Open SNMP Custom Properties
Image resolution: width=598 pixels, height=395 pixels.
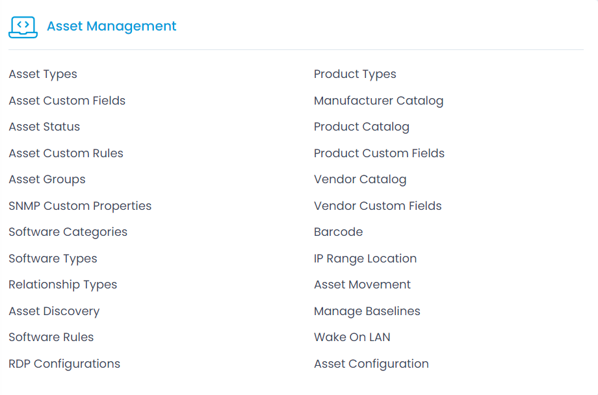(x=80, y=206)
